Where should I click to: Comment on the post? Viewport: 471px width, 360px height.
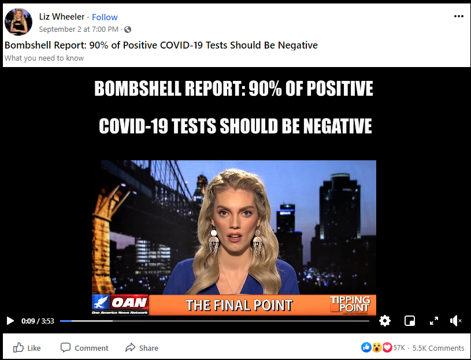coord(84,348)
